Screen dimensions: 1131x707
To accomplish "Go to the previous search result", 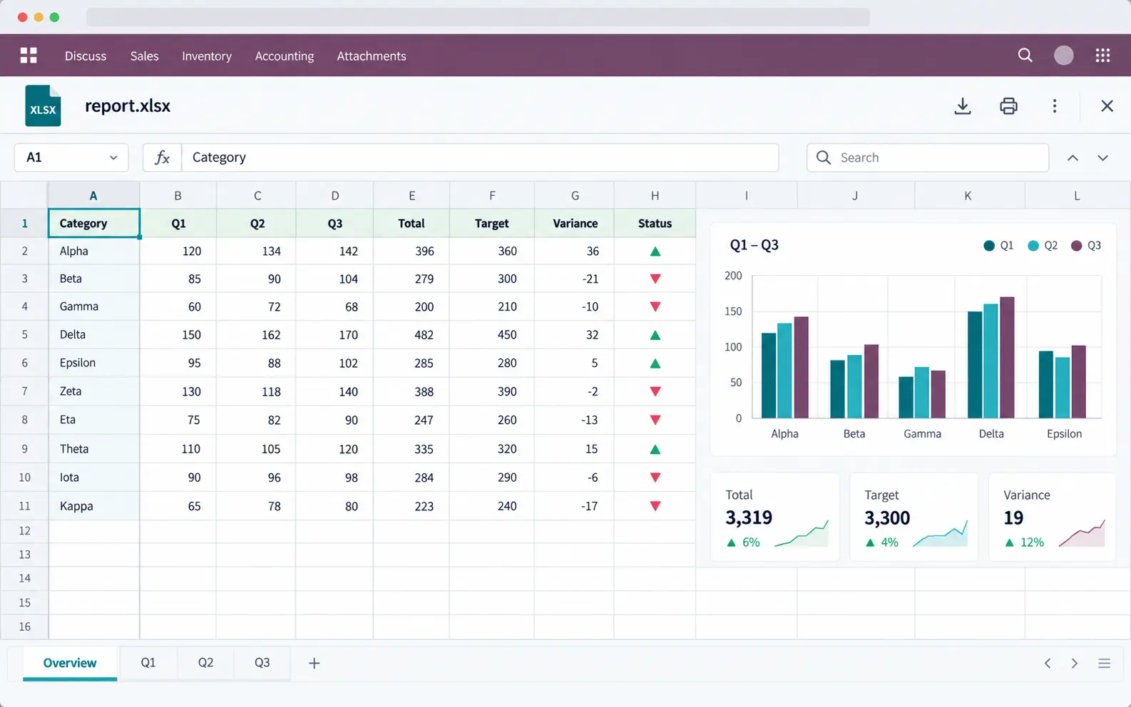I will pos(1073,158).
